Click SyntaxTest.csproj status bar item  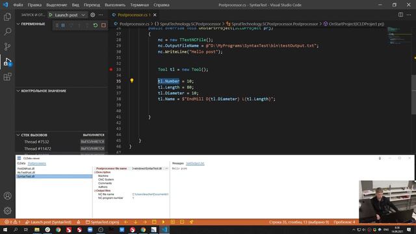[103, 222]
